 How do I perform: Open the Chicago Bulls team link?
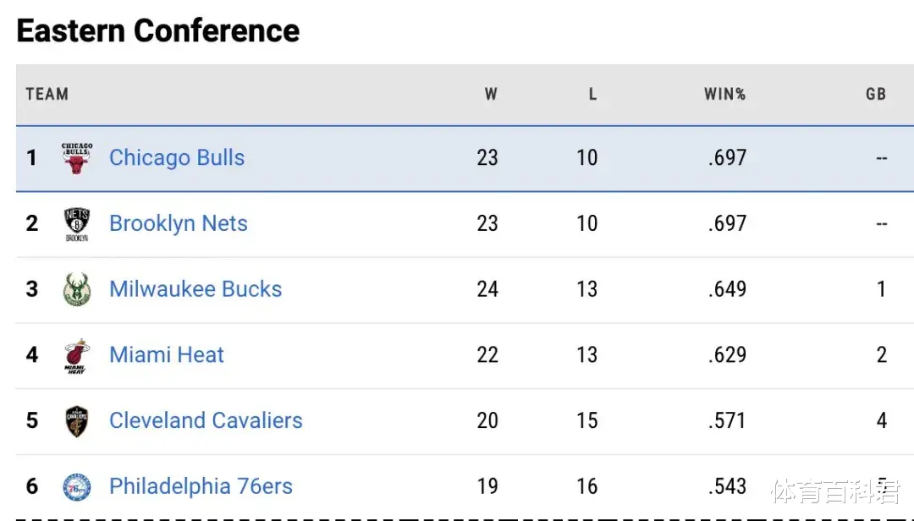point(177,158)
